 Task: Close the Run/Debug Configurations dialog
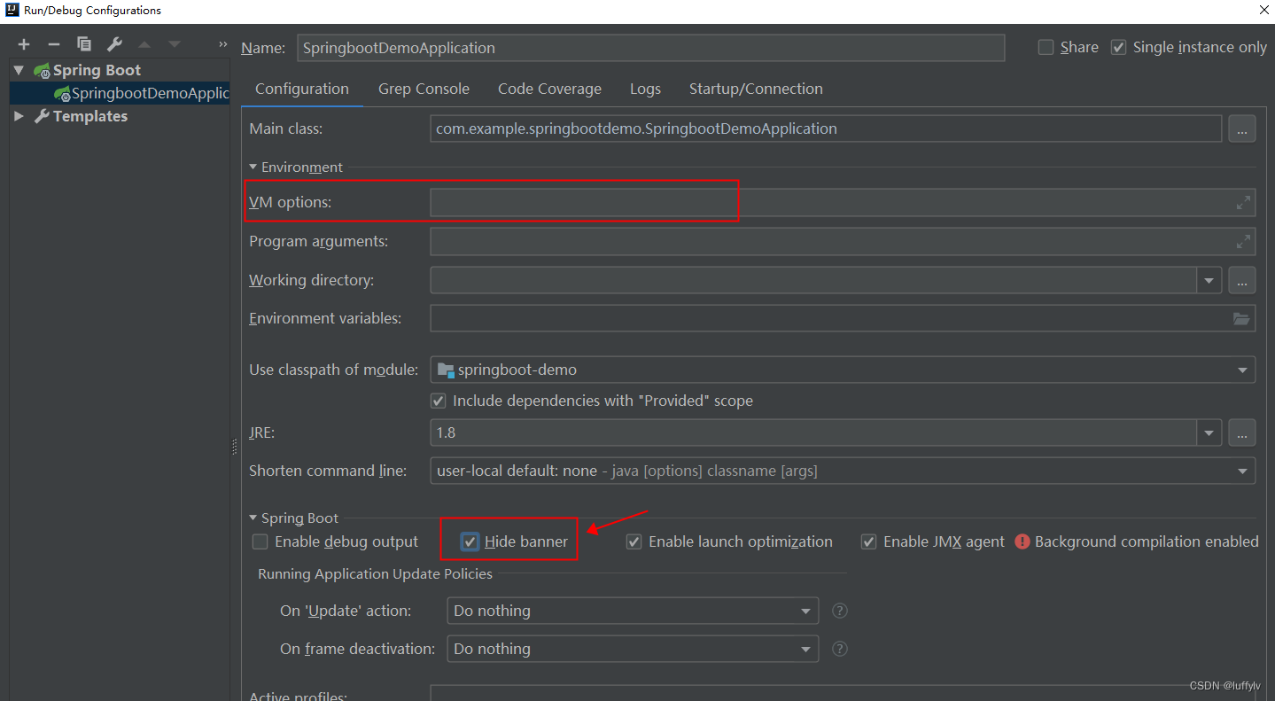1264,11
